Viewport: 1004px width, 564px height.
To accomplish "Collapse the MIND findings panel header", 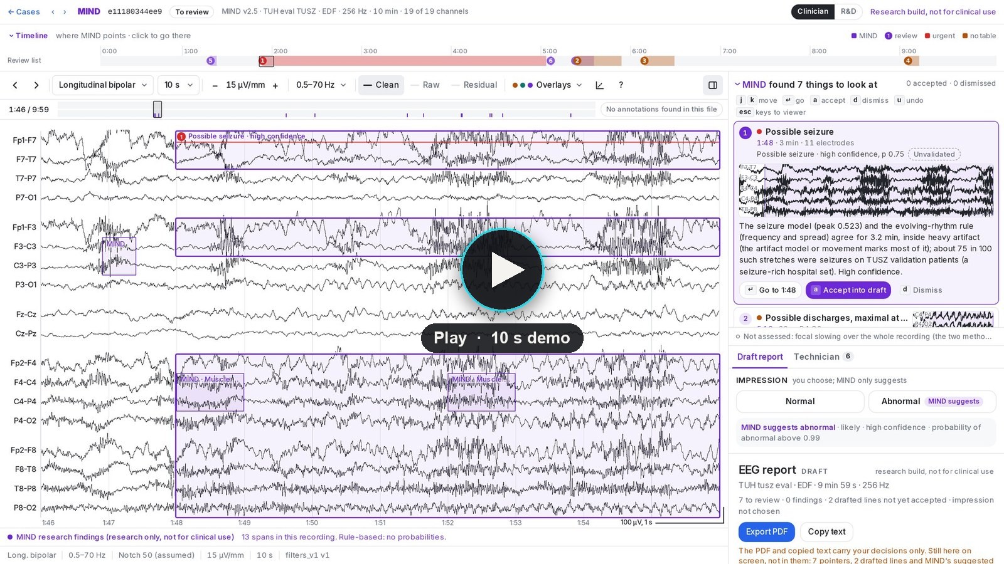I will point(806,85).
